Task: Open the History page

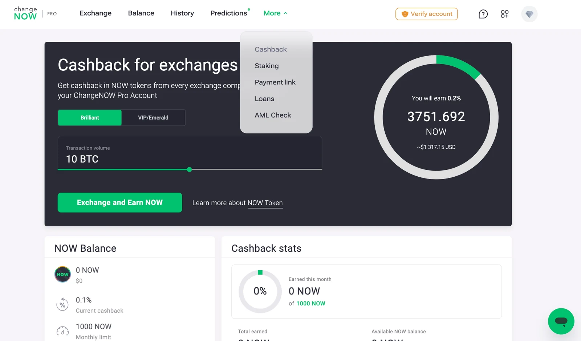Action: 182,13
